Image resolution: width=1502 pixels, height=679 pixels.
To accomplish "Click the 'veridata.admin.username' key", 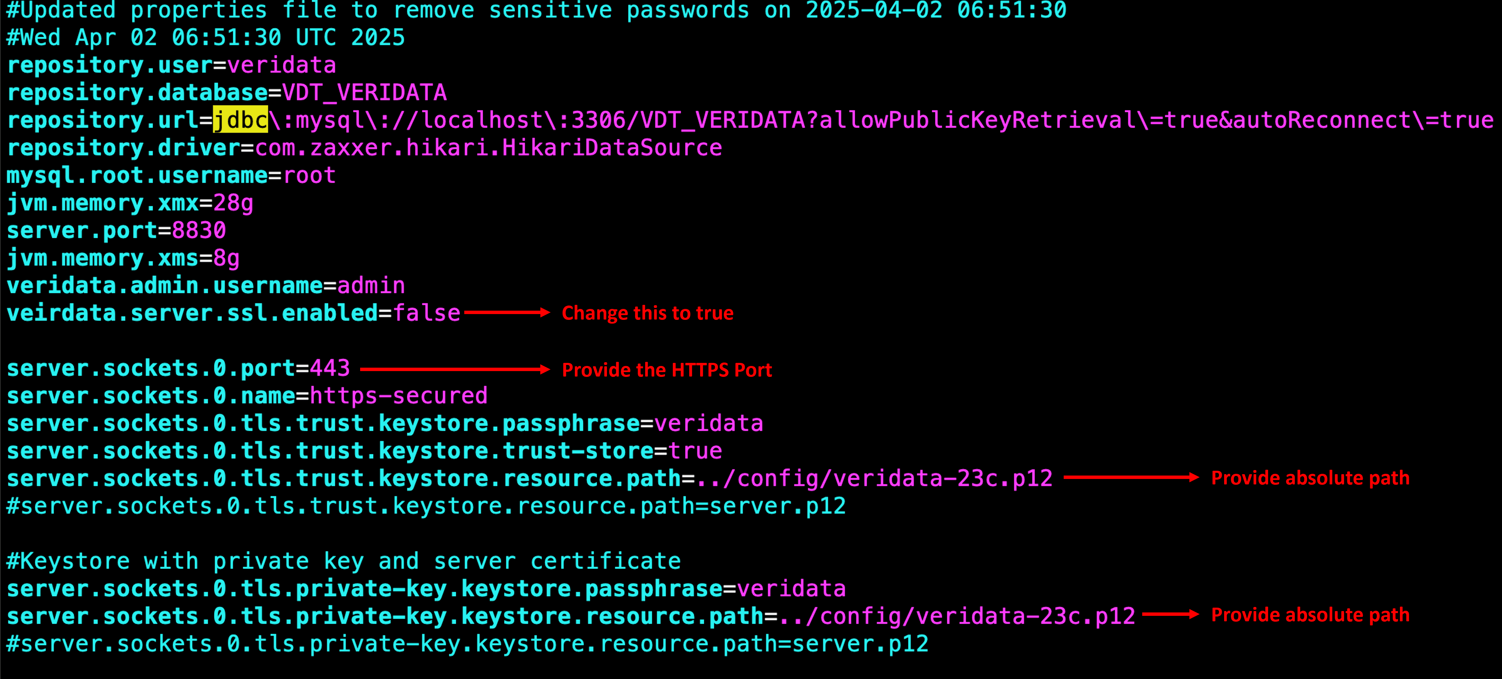I will pyautogui.click(x=165, y=286).
